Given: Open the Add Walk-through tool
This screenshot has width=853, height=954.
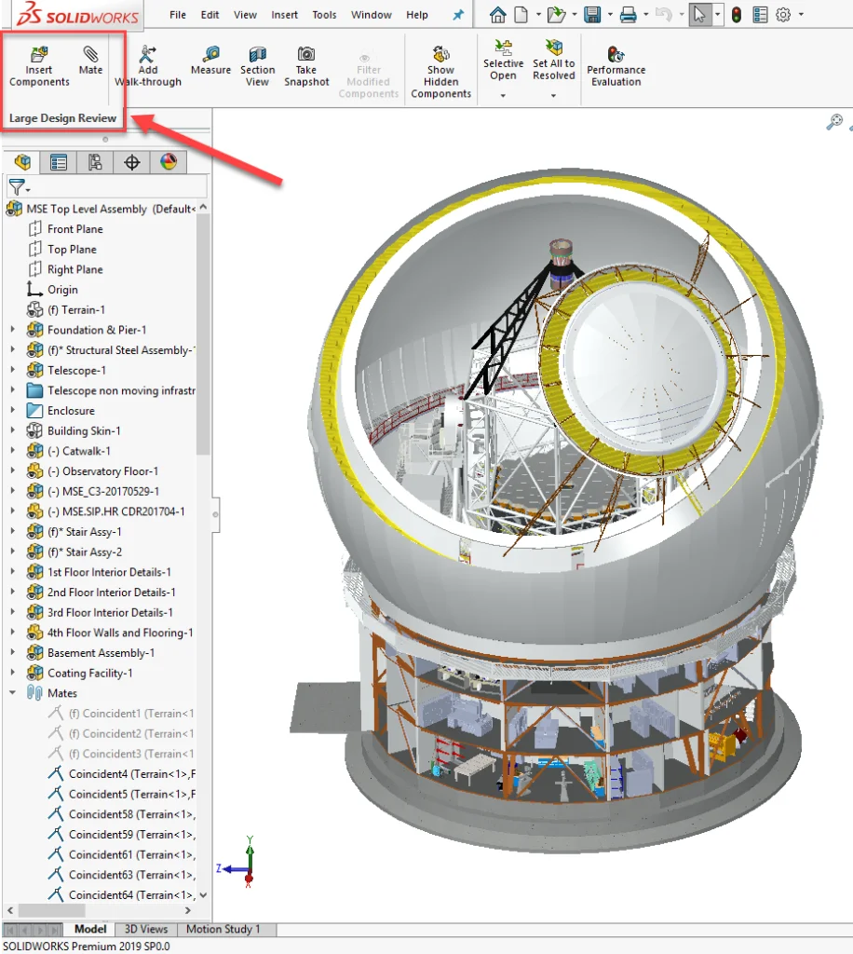Looking at the screenshot, I should (x=147, y=63).
